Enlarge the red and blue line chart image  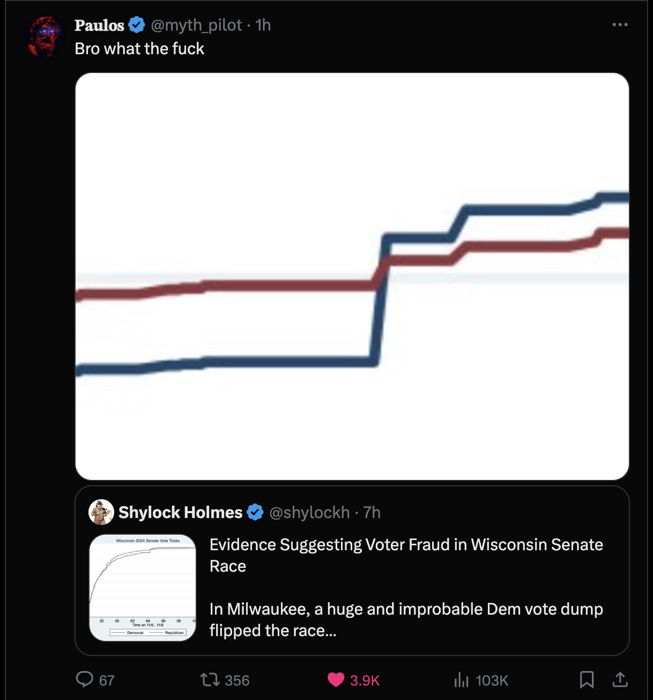(x=352, y=276)
